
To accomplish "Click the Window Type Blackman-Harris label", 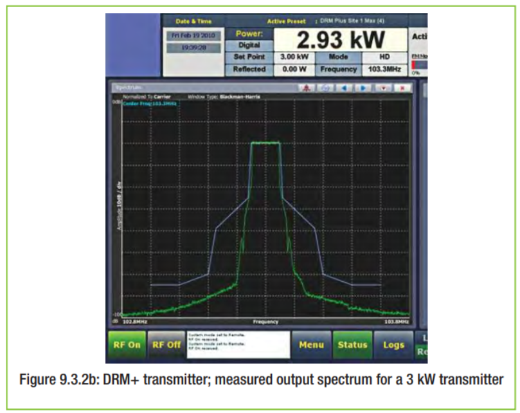I will pos(224,97).
